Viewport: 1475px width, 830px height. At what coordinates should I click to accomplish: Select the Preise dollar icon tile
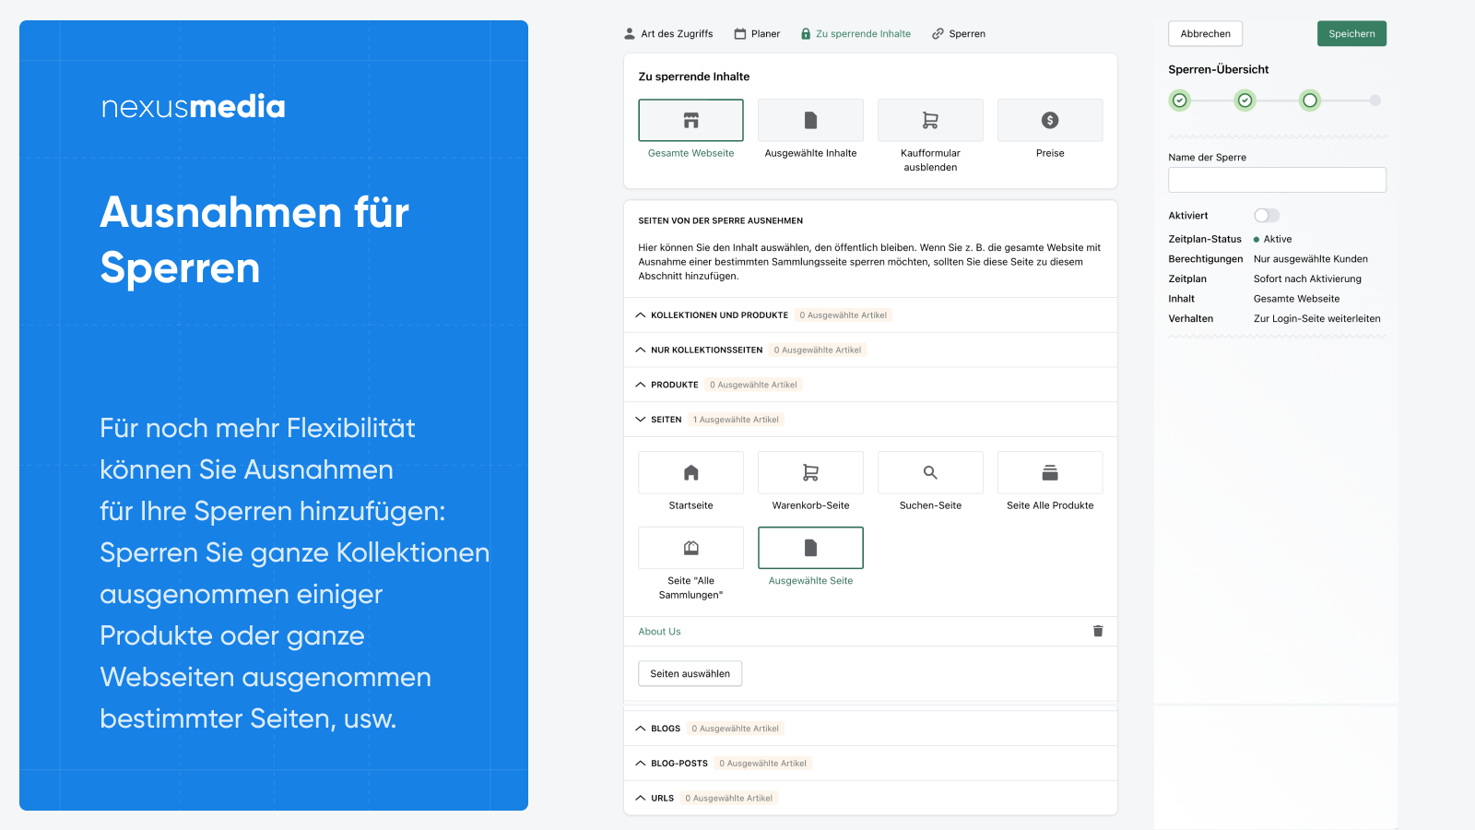(1050, 120)
